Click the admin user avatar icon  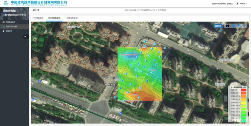tap(237, 4)
